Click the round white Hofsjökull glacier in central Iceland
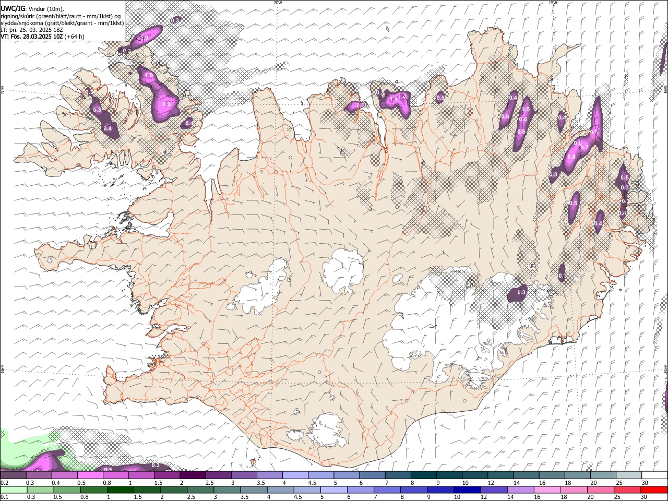The height and width of the screenshot is (501, 668). (x=343, y=270)
